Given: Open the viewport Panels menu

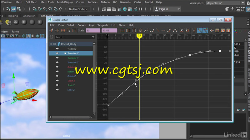Looking at the screenshot, I should click(15, 32).
